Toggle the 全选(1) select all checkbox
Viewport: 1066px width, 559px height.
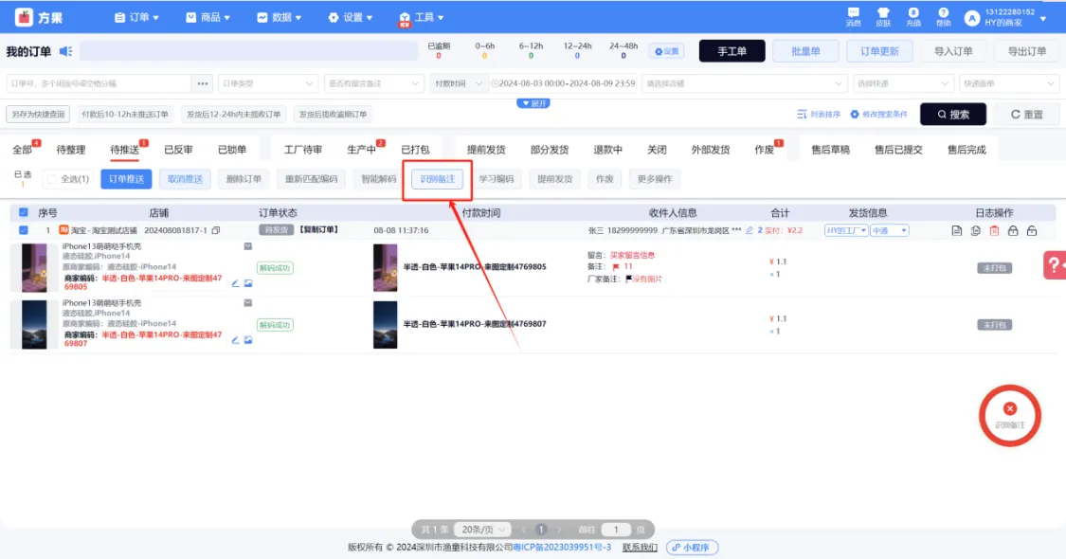(51, 179)
